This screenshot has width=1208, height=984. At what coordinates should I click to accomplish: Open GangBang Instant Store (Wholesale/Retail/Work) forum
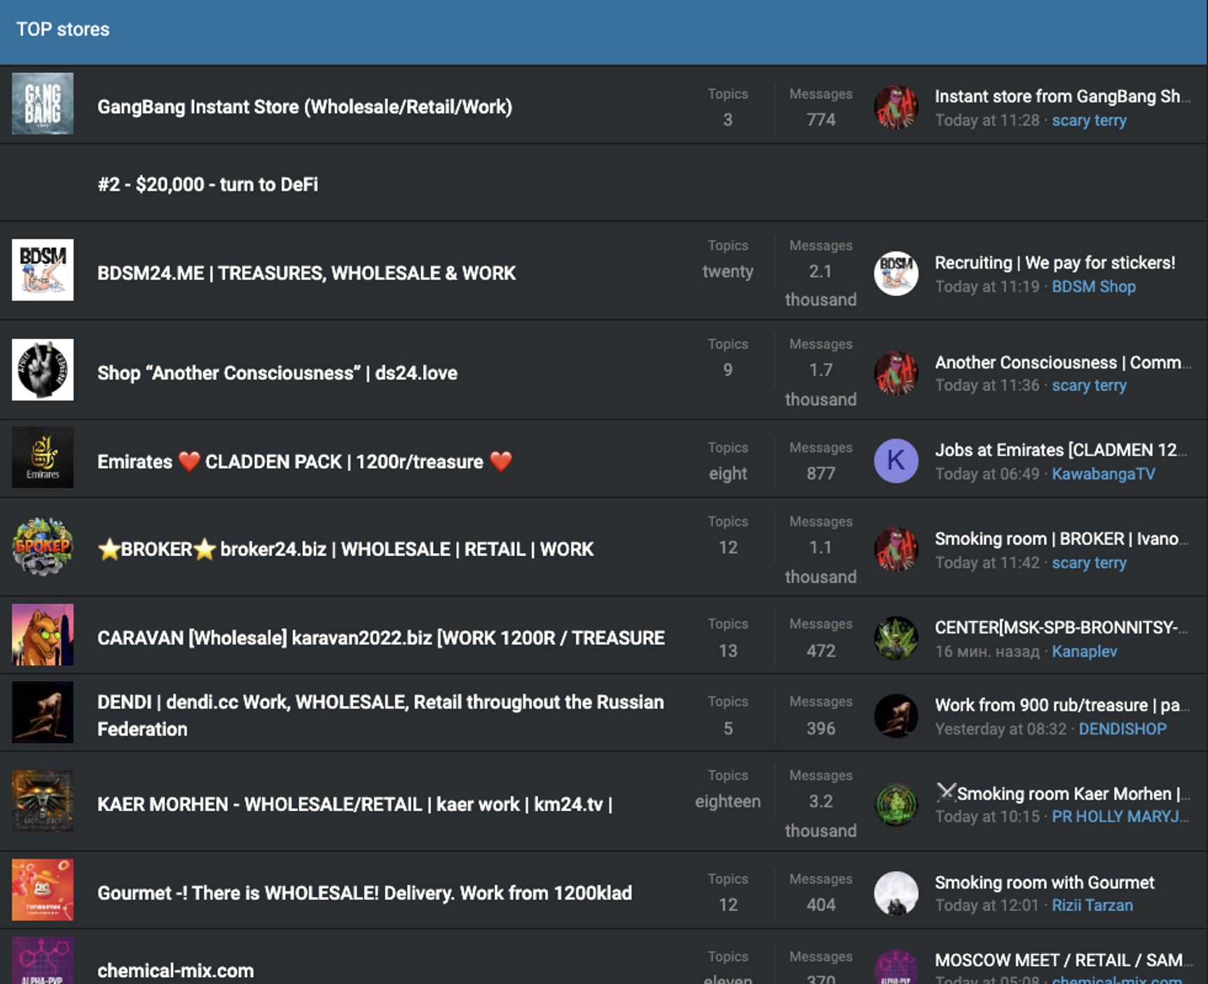click(305, 107)
